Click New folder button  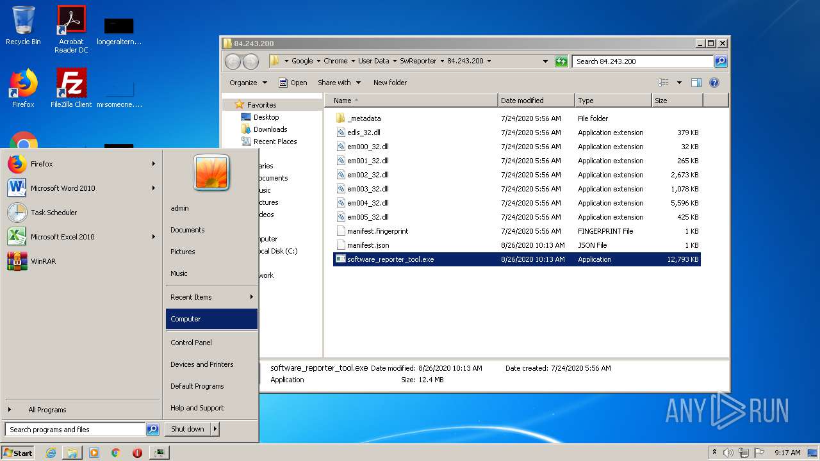pyautogui.click(x=390, y=83)
